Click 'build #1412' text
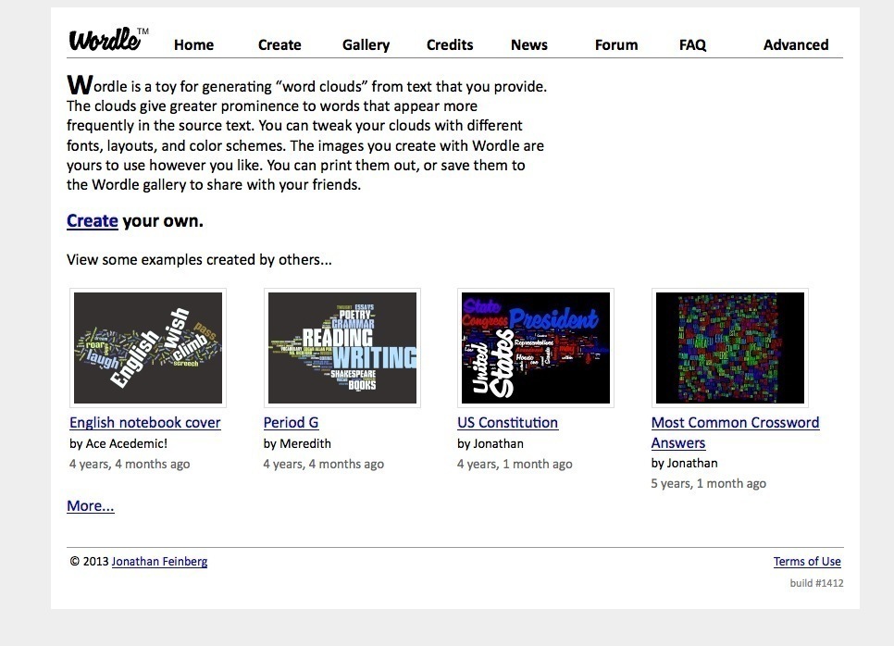Viewport: 894px width, 646px height. (816, 583)
